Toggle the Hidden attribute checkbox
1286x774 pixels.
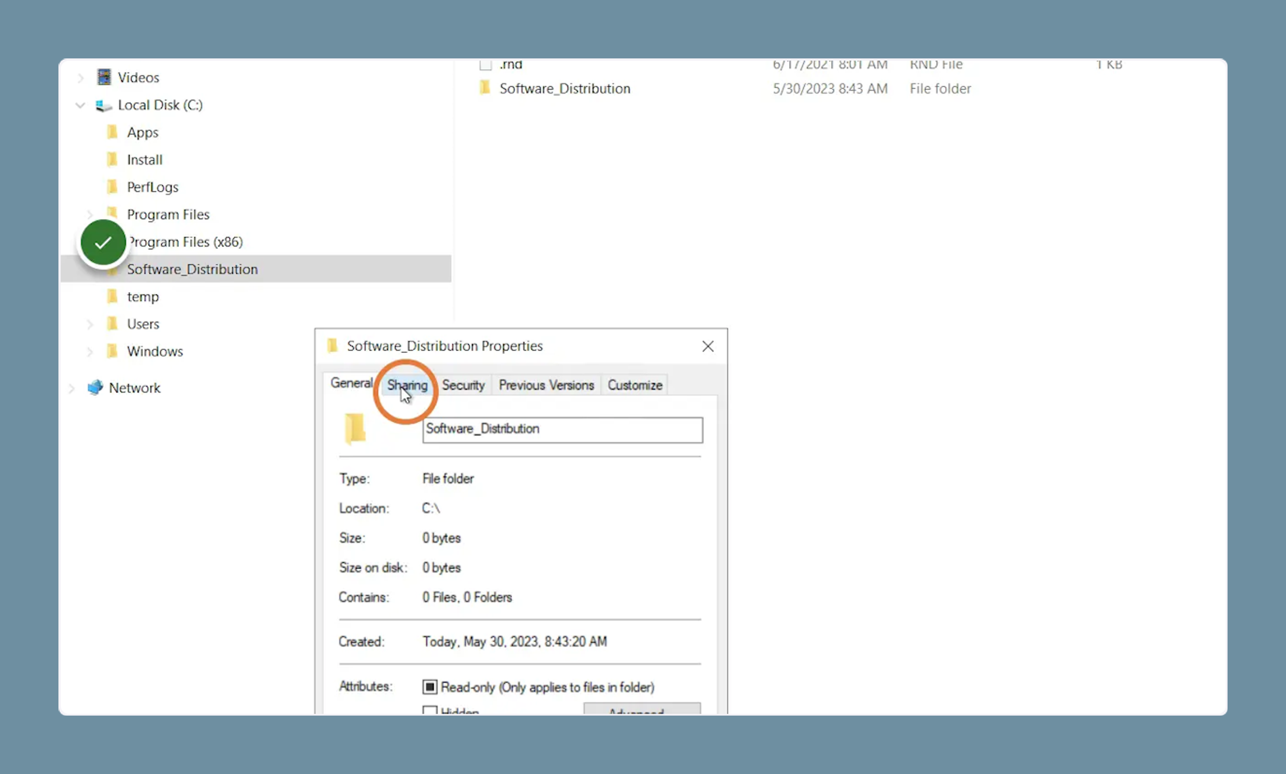pyautogui.click(x=430, y=710)
